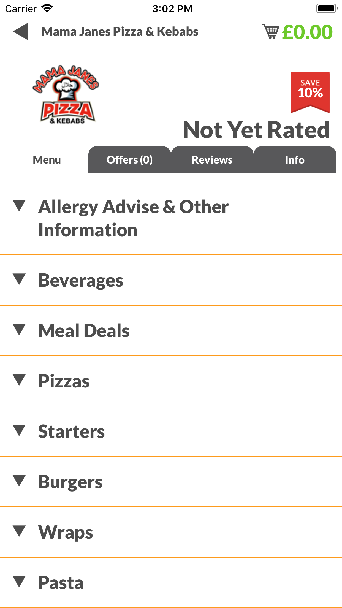Expand Allergy Advise & Other Information arrow

point(19,206)
